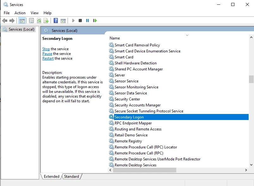Click the Services title bar gear icon
254x186 pixels.
6,4
